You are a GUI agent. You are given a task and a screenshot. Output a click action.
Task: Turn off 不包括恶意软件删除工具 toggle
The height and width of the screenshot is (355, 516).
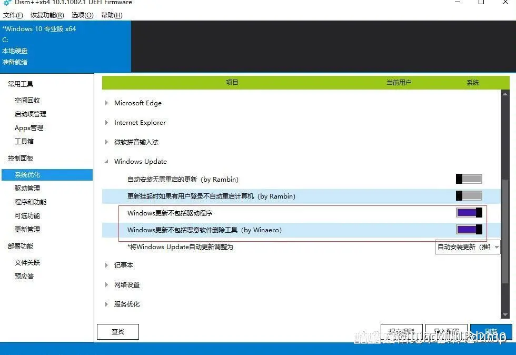click(469, 229)
